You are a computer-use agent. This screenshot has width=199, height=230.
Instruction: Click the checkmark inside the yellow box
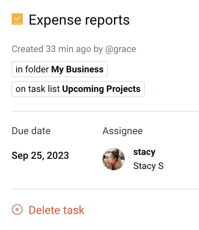[17, 19]
